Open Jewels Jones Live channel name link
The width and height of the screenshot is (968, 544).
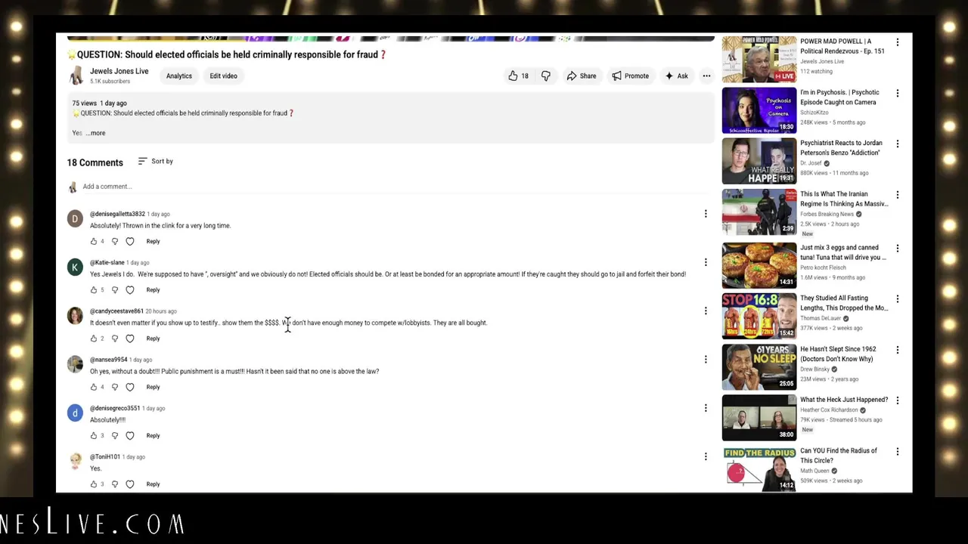coord(119,71)
